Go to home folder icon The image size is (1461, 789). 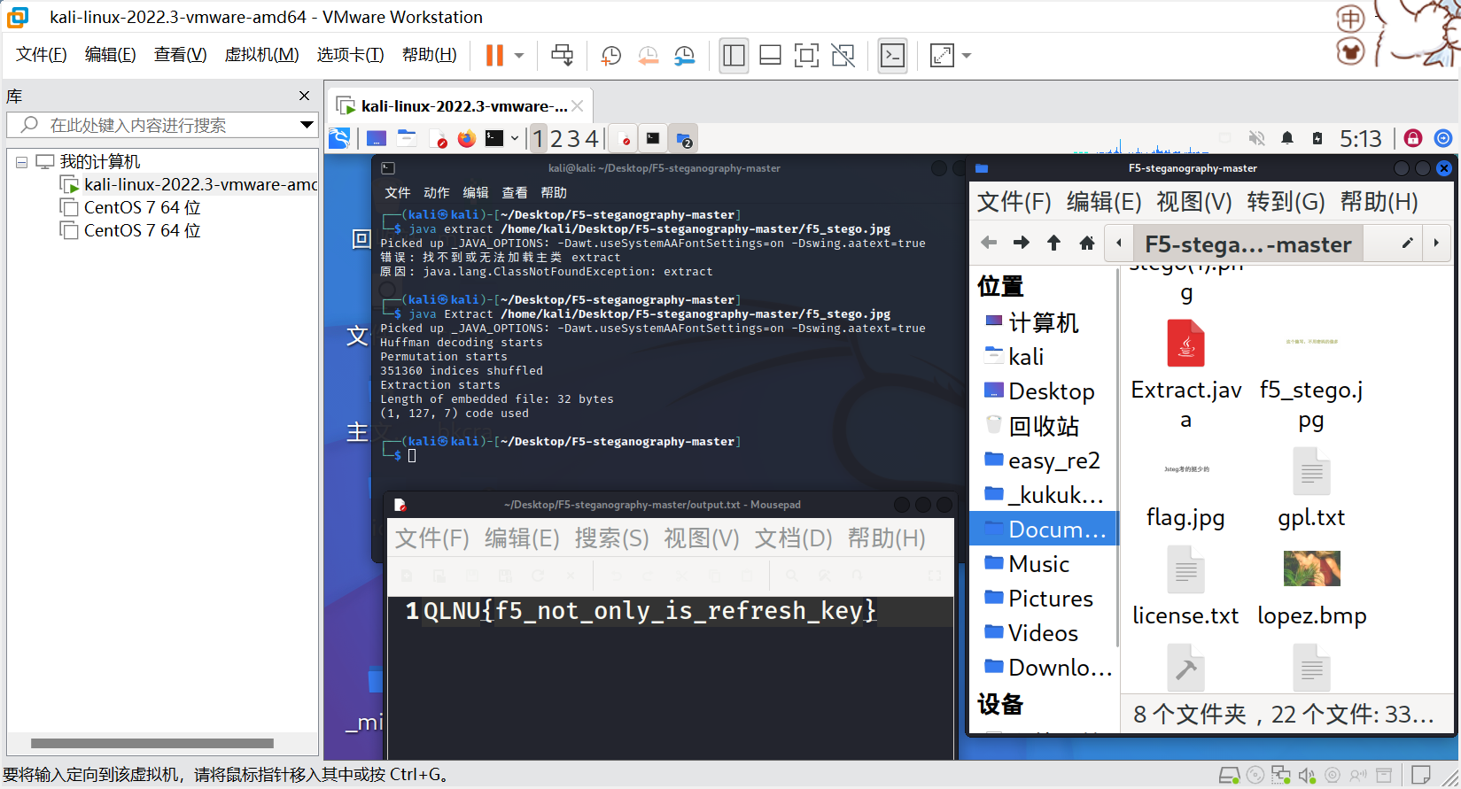[x=1087, y=243]
